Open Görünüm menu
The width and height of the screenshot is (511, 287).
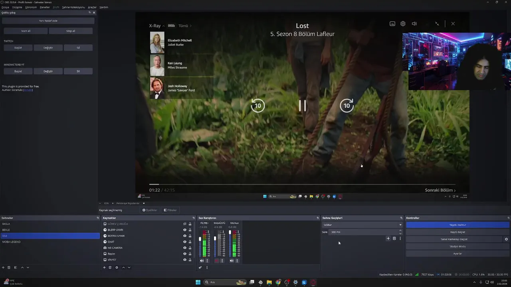coord(31,7)
